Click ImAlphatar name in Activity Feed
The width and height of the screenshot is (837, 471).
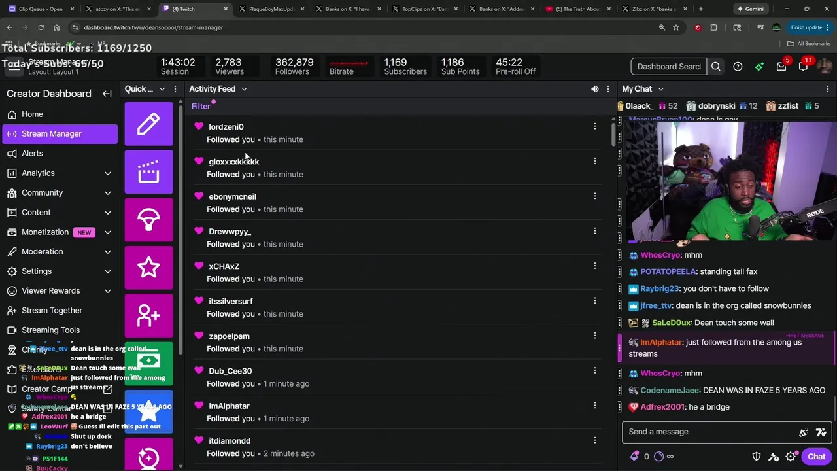[229, 406]
